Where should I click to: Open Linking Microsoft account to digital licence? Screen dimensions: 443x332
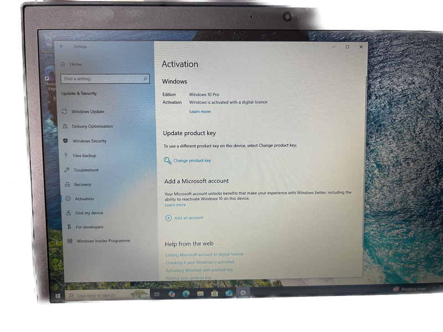(x=204, y=255)
